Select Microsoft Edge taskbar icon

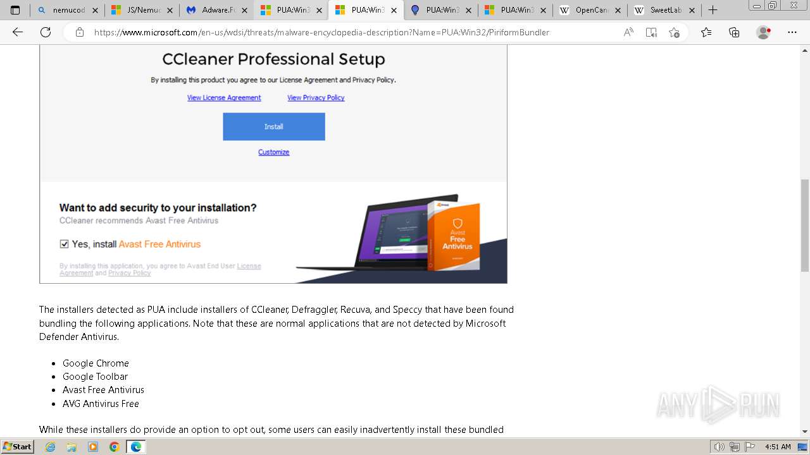click(136, 447)
